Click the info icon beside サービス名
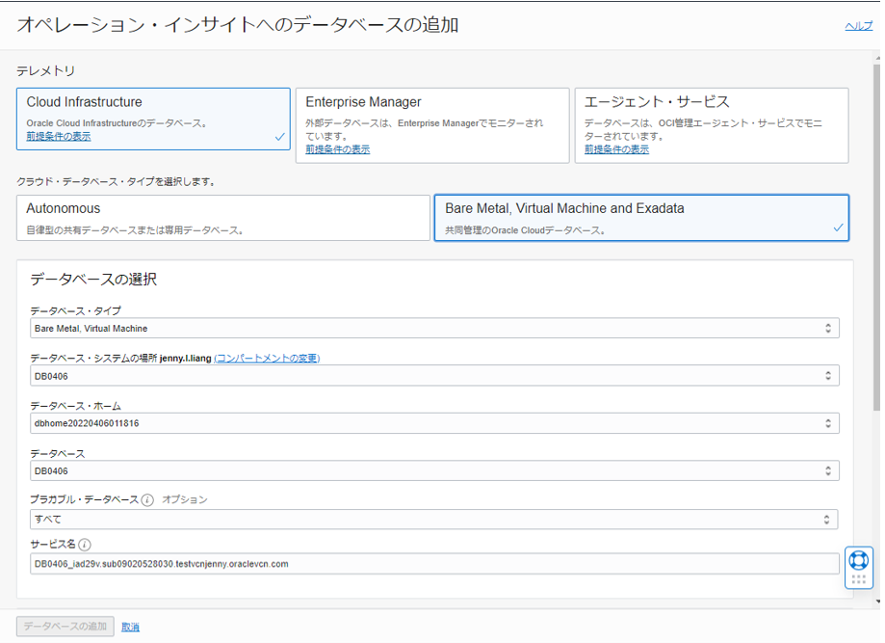 pos(86,545)
